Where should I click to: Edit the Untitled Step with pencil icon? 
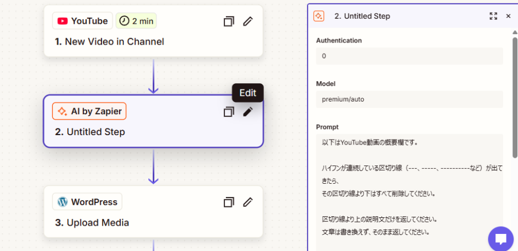[x=248, y=112]
